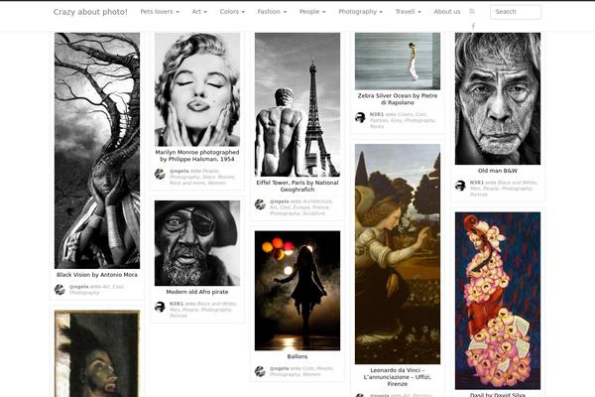Click the avatar under Black Vision by Antonio Mora

click(59, 290)
